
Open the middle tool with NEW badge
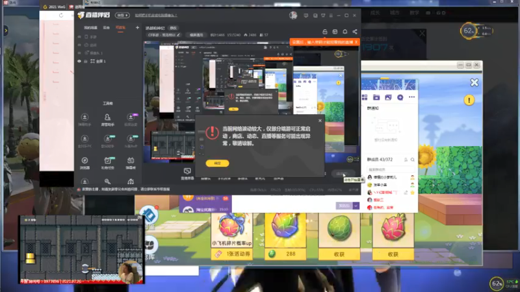pyautogui.click(x=107, y=141)
